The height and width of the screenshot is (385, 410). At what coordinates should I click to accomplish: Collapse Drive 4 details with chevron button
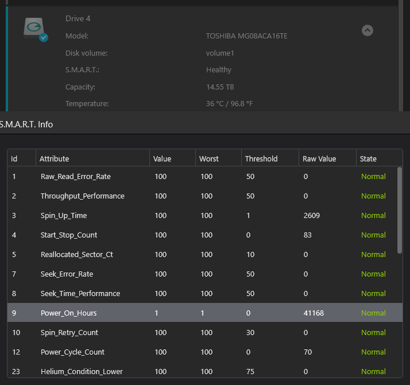367,30
